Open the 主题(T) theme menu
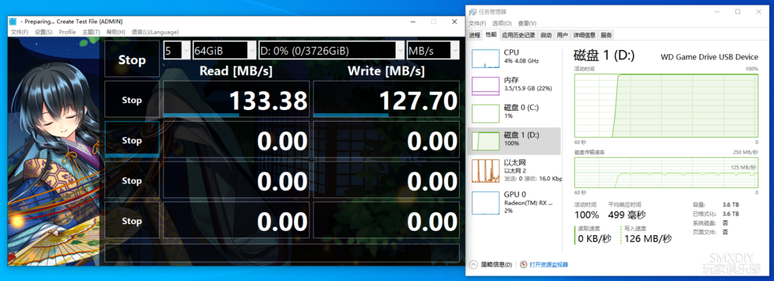774x281 pixels. point(92,32)
